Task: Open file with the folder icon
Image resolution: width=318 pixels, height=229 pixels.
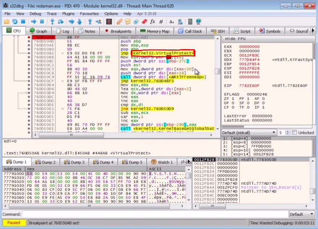Action: pyautogui.click(x=7, y=21)
